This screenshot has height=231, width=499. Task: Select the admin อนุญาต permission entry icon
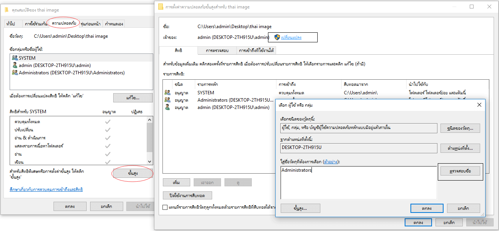pos(167,107)
